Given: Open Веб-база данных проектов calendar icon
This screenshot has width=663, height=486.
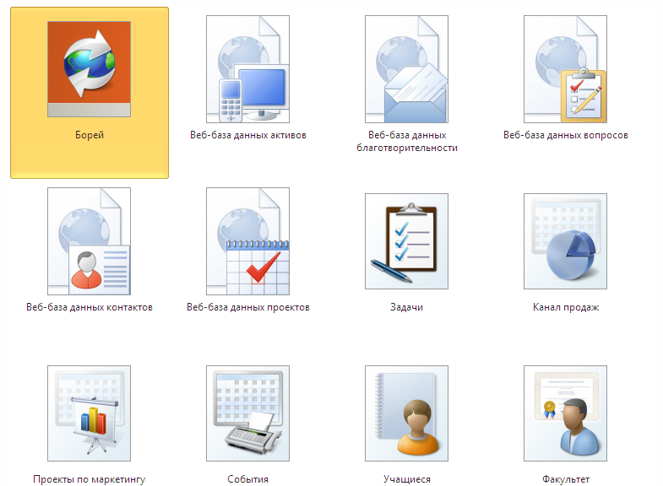Looking at the screenshot, I should click(247, 241).
